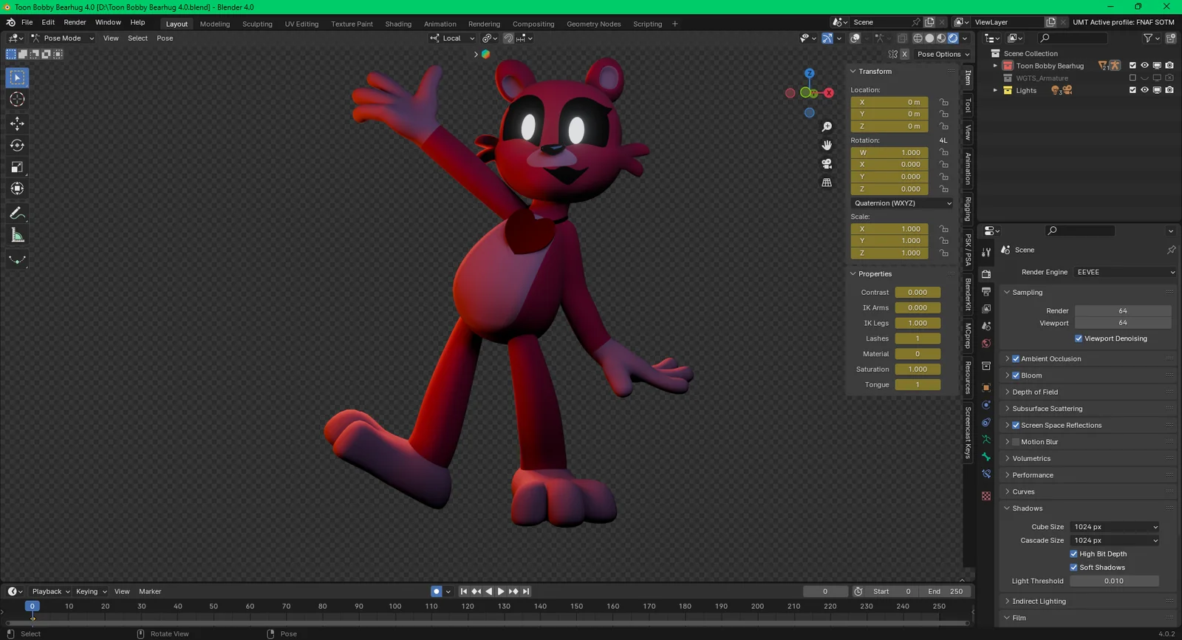
Task: Open the Keying menu in the timeline
Action: tap(90, 591)
